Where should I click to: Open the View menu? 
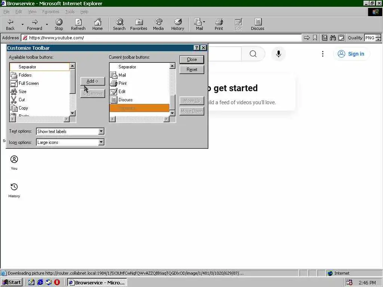[x=32, y=12]
